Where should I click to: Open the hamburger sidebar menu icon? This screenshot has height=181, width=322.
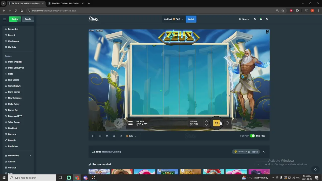4,19
